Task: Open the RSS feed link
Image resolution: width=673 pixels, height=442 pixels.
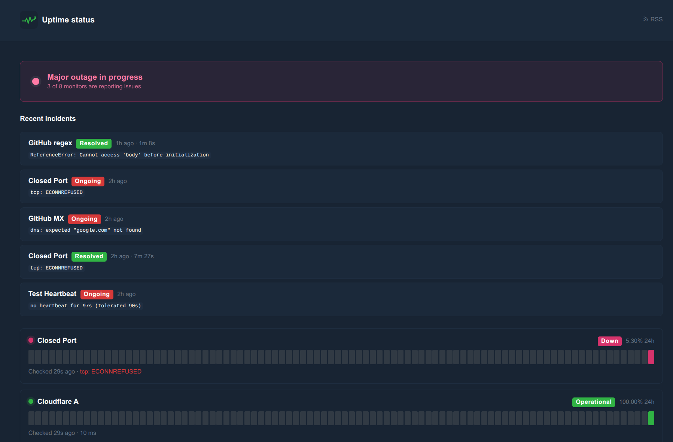Action: tap(653, 19)
